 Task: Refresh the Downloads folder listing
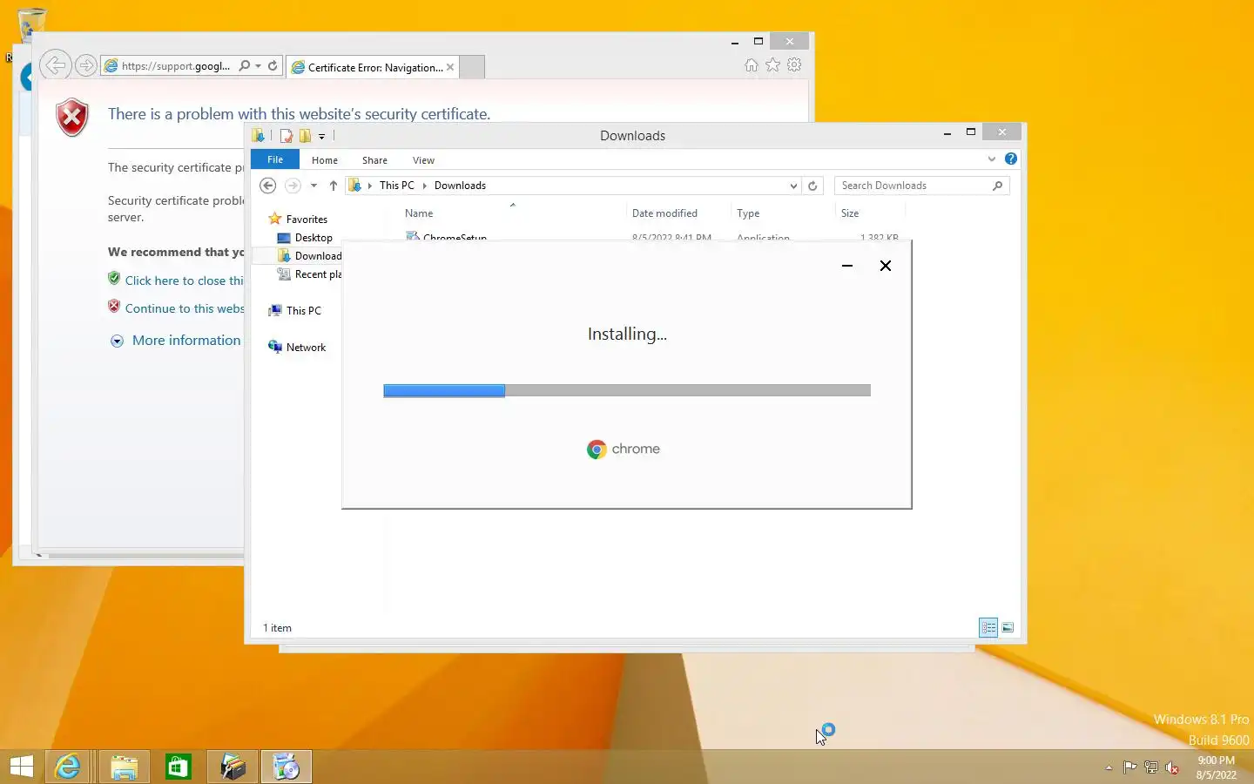point(812,186)
